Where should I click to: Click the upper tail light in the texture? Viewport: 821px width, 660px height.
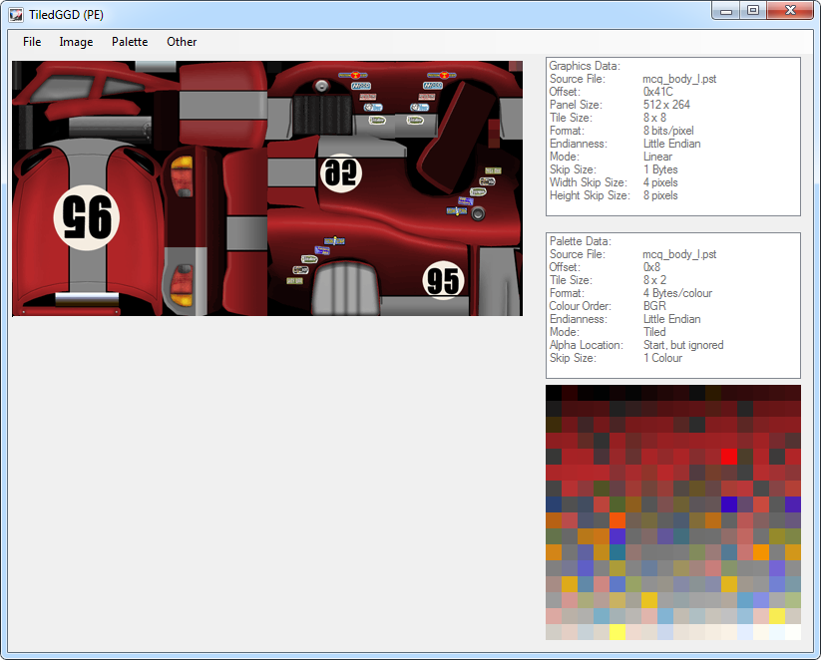(x=182, y=176)
